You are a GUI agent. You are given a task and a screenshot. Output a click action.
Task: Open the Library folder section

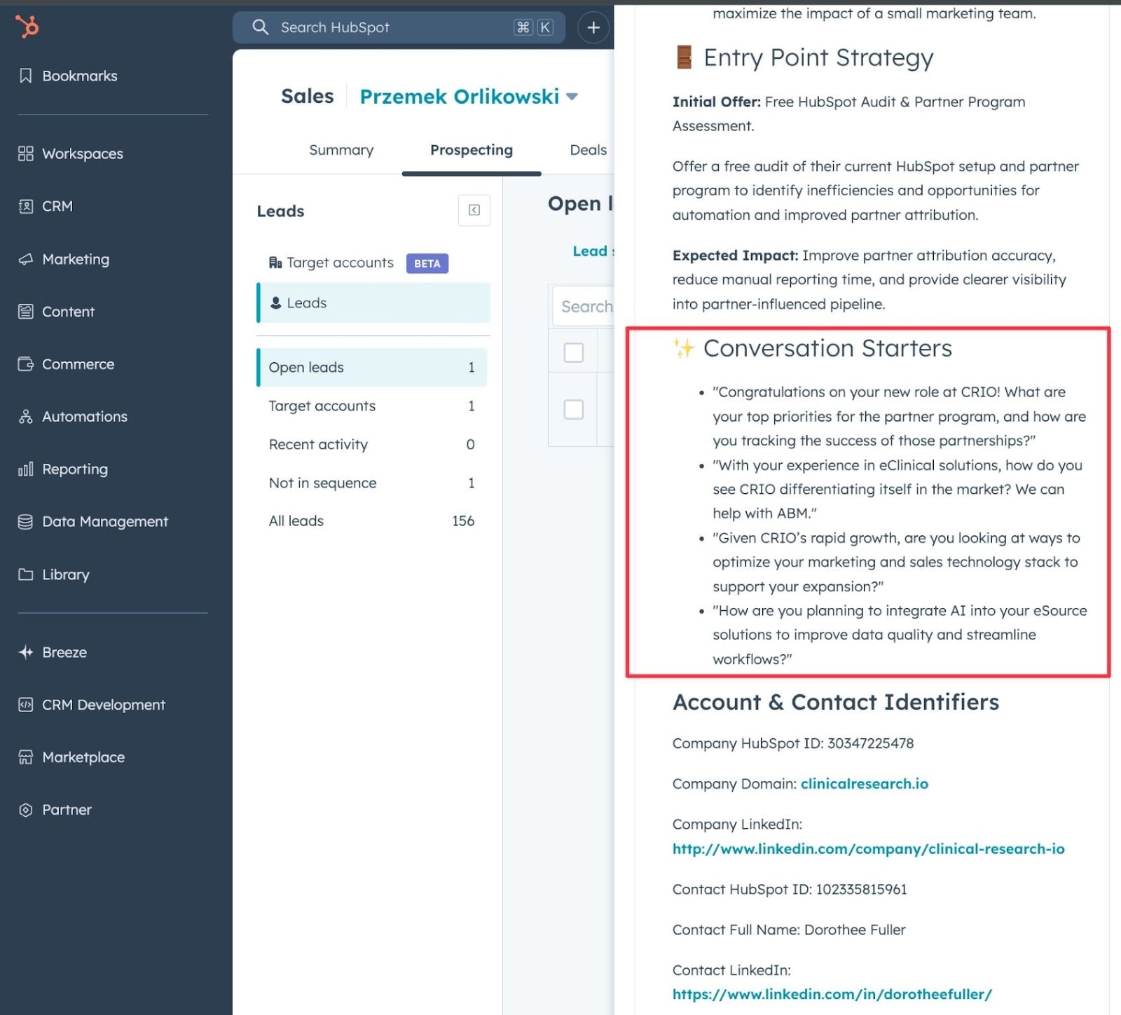click(54, 574)
